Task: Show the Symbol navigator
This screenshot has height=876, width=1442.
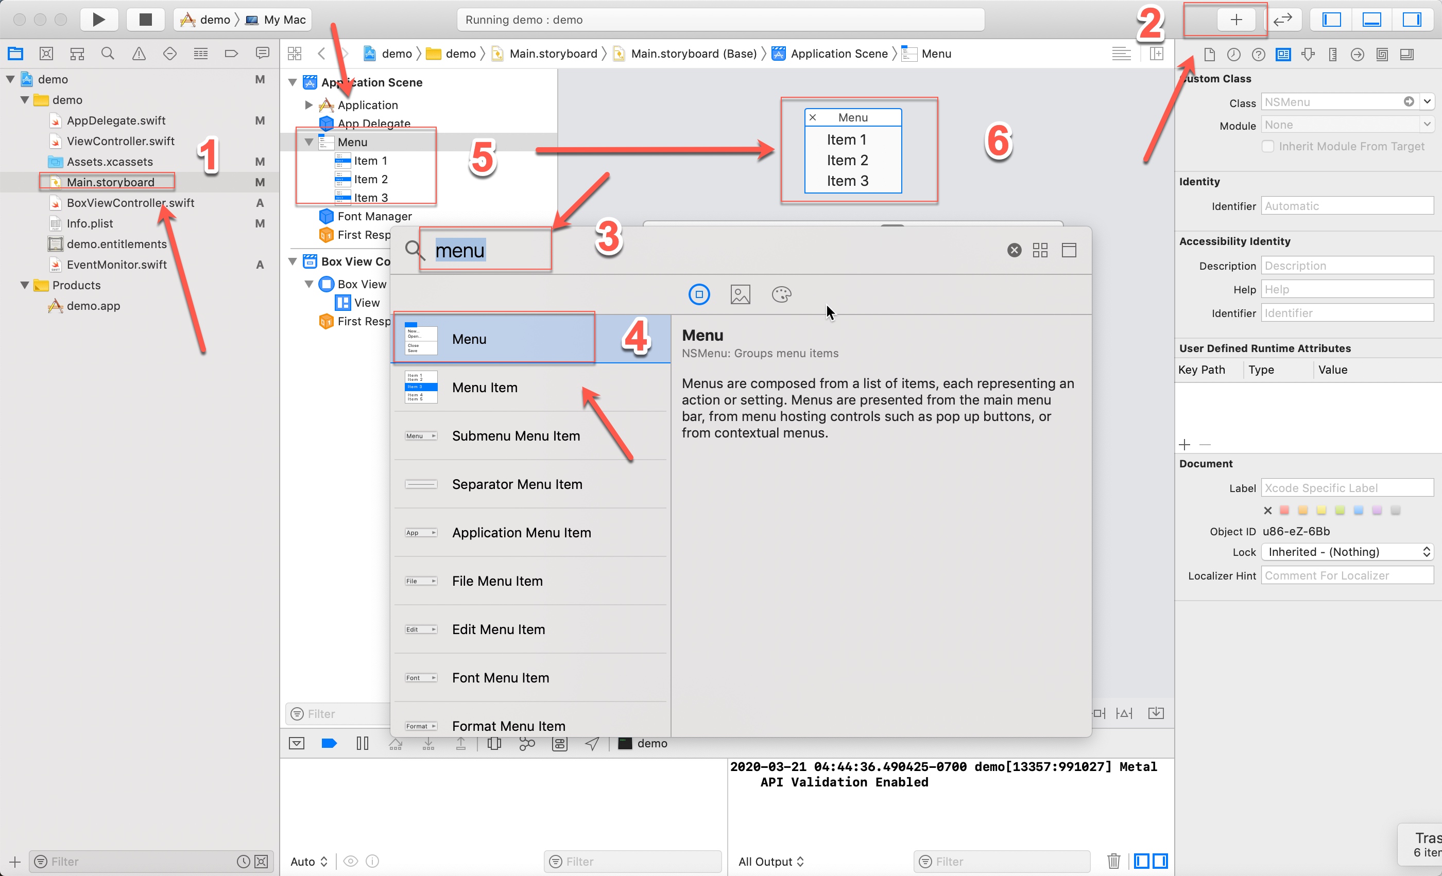Action: 77,54
